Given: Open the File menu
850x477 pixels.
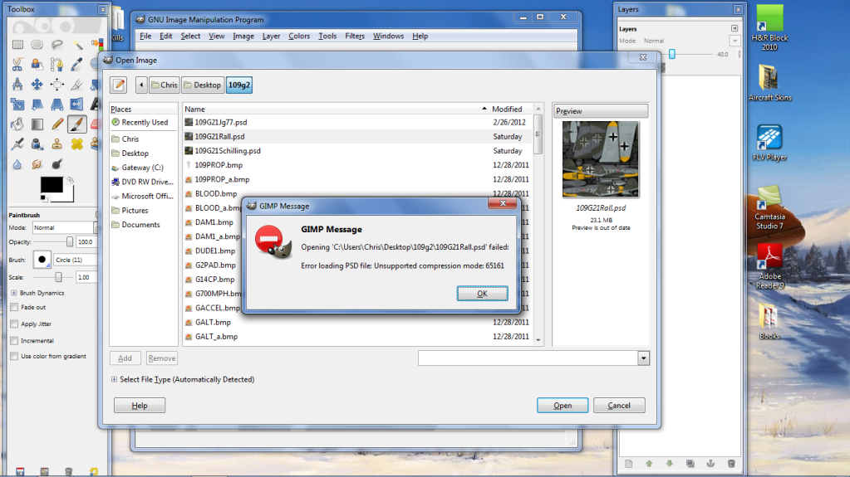Looking at the screenshot, I should tap(145, 36).
